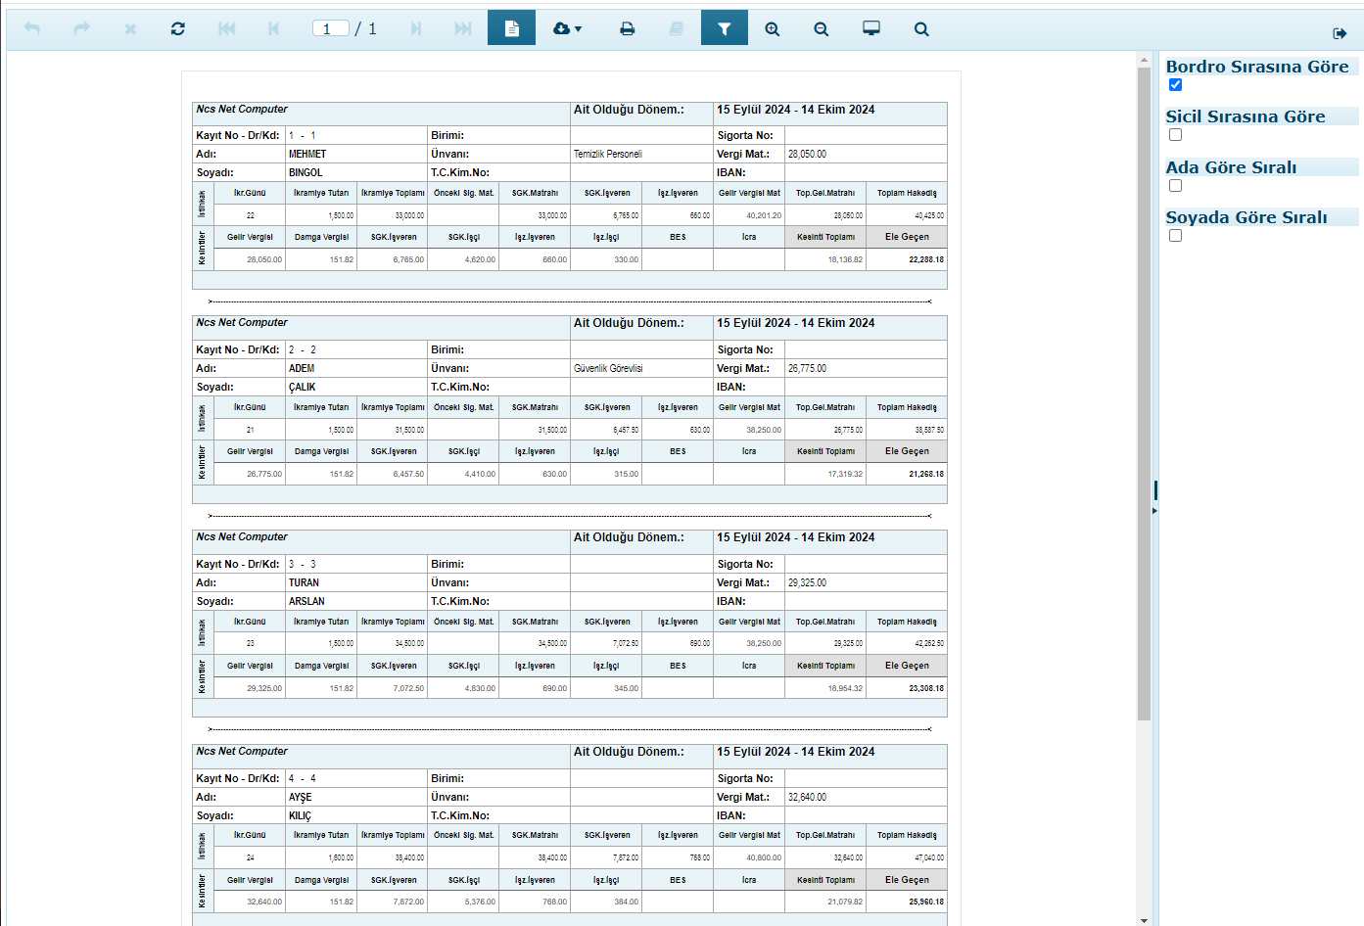This screenshot has width=1364, height=926.
Task: Select surname BINGOL in first record
Action: click(306, 172)
